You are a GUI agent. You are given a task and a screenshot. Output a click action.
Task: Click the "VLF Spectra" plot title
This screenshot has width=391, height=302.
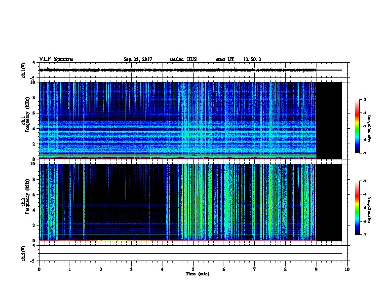56,59
